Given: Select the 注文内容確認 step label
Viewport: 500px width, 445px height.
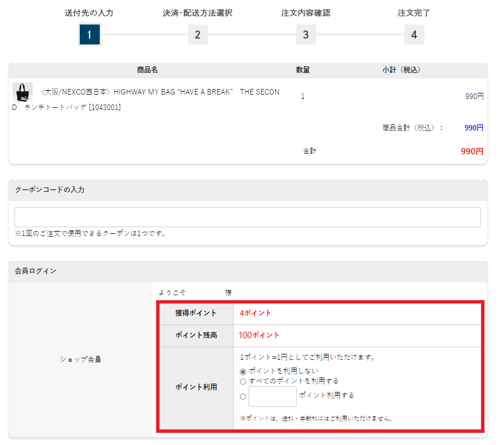Looking at the screenshot, I should [306, 13].
